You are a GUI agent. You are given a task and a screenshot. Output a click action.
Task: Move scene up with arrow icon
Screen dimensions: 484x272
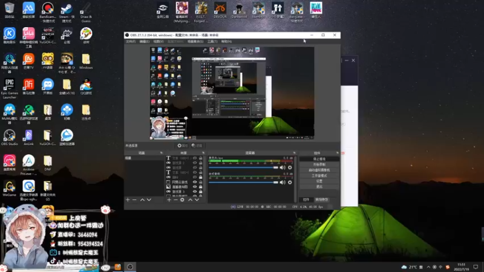[142, 200]
